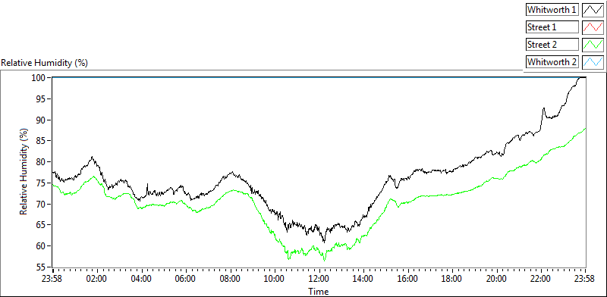Click the 22:00 time axis label
Screen dimensions: 607x297
point(541,278)
